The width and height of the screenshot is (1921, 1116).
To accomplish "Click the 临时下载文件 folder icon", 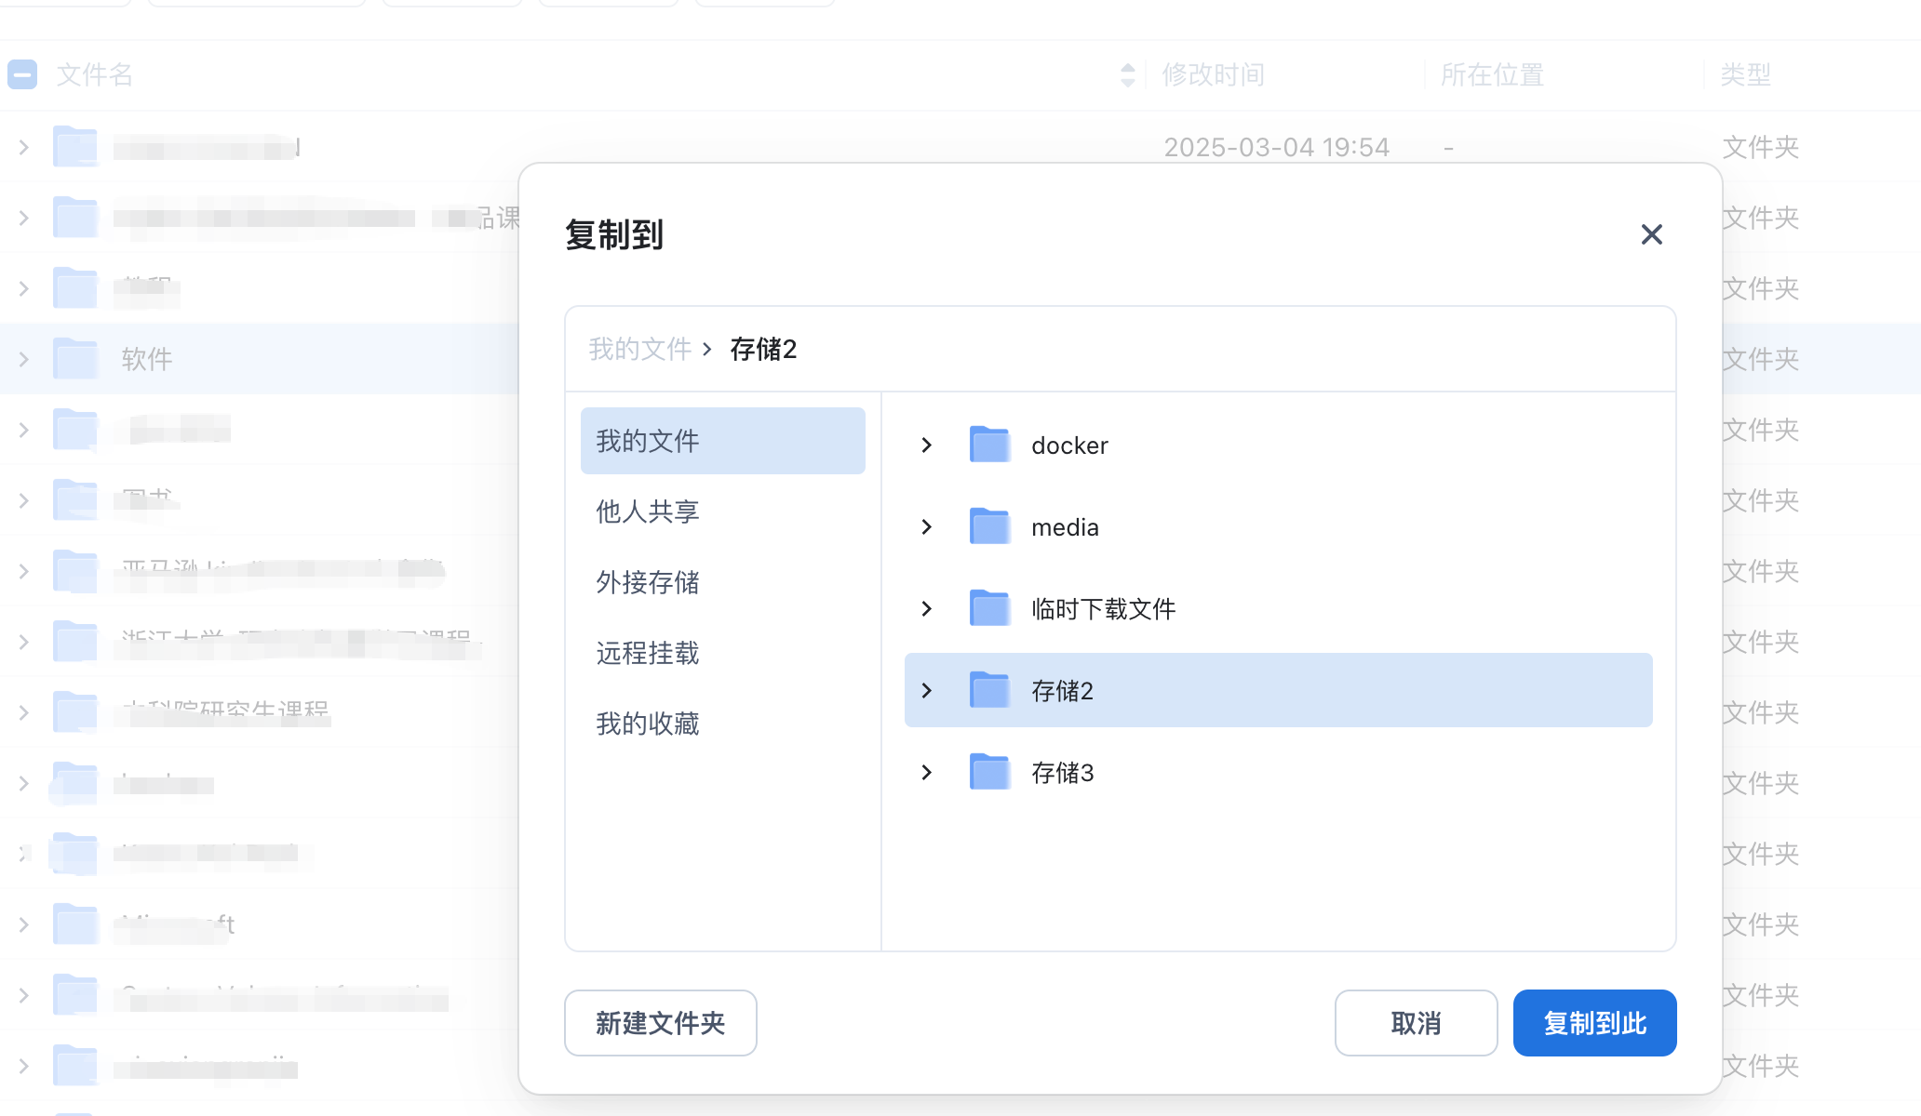I will coord(989,608).
